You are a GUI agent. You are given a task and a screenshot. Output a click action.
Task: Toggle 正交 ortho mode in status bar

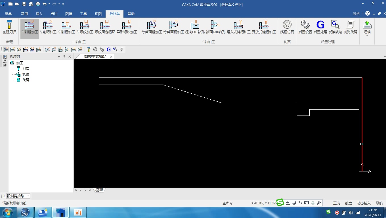click(337, 203)
